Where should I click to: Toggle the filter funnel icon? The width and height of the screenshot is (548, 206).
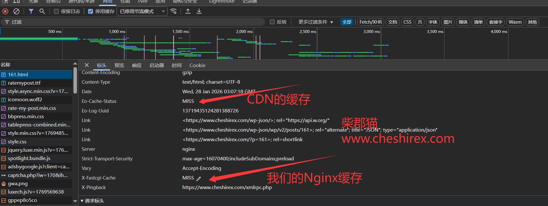(31, 11)
